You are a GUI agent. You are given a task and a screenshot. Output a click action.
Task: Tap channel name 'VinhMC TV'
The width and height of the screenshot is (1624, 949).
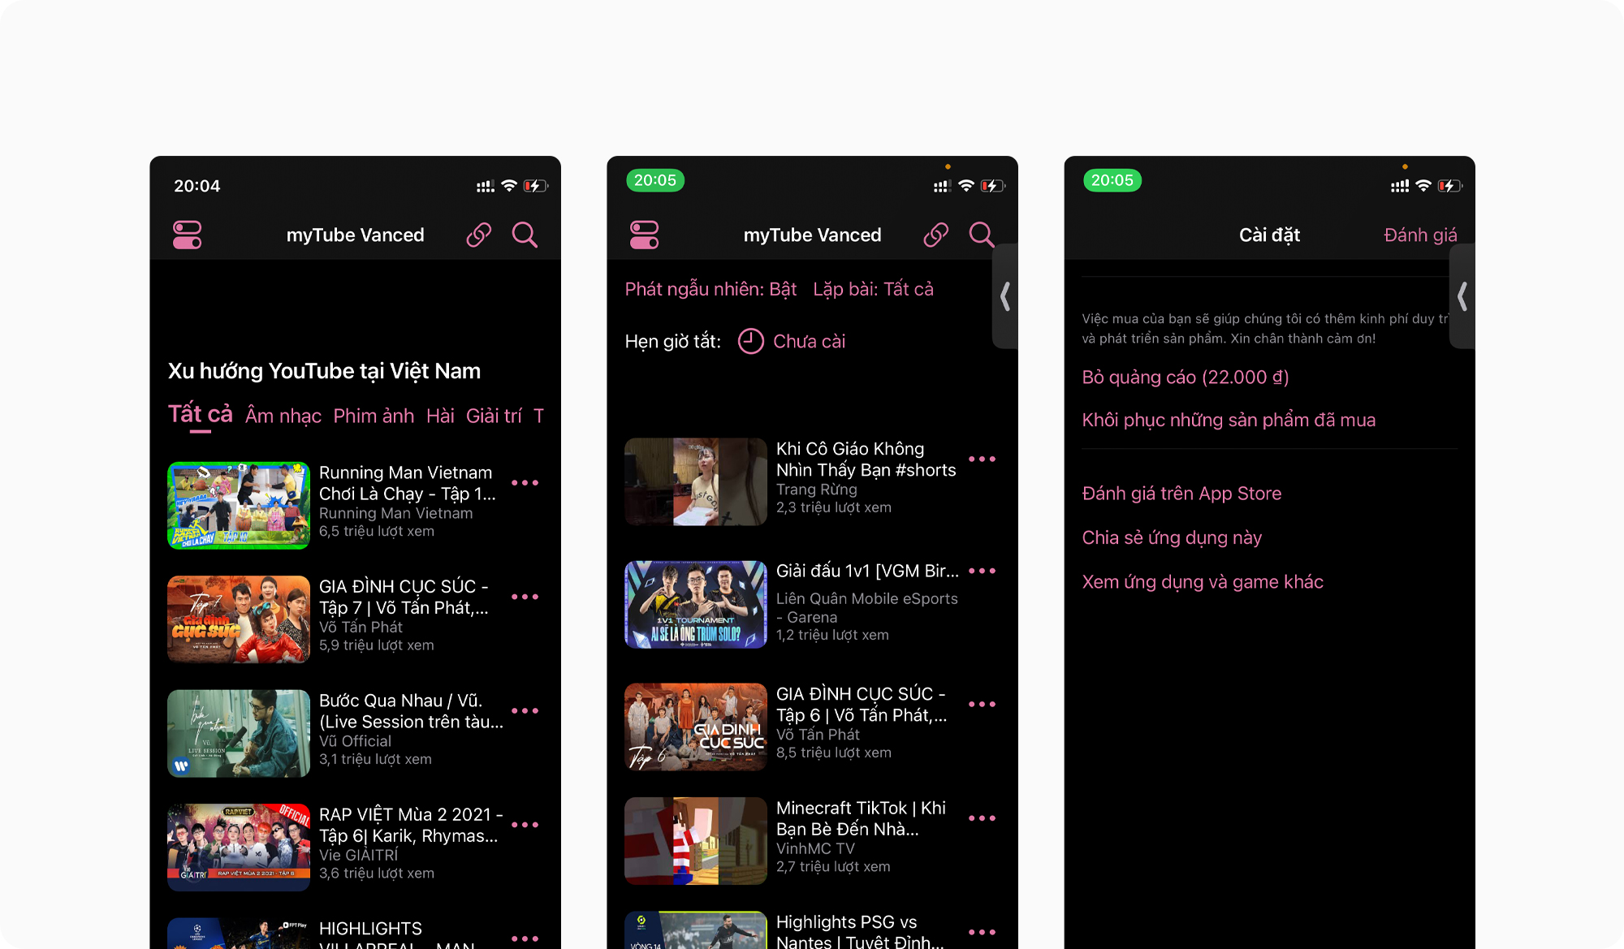[815, 849]
